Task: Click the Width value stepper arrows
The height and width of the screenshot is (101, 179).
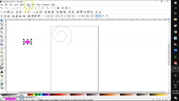Action: pyautogui.click(x=73, y=16)
